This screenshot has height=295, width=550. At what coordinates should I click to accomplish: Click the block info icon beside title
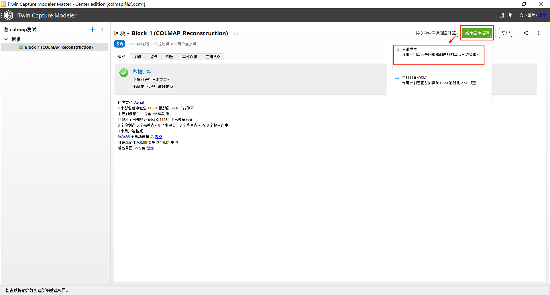[x=236, y=34]
